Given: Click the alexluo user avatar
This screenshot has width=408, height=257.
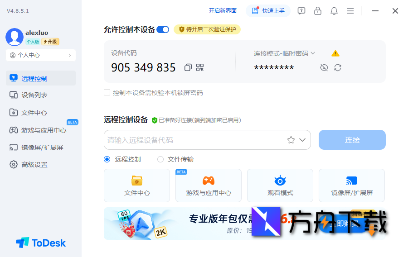Looking at the screenshot, I should pos(15,37).
